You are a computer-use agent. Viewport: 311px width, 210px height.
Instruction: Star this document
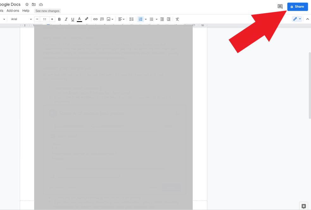pyautogui.click(x=27, y=4)
